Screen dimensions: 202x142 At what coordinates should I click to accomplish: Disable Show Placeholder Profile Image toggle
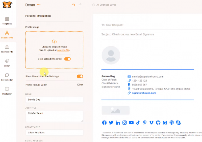(x=80, y=76)
